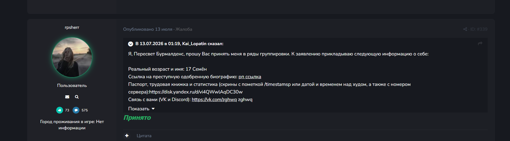Image resolution: width=510 pixels, height=141 pixels.
Task: Collapse the quote with the circle chevron
Action: pyautogui.click(x=131, y=44)
